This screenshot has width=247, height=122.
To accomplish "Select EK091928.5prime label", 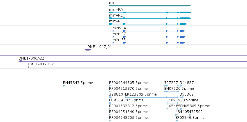I will point(182,100).
